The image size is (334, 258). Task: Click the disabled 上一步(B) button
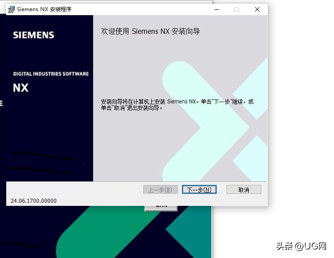point(161,189)
